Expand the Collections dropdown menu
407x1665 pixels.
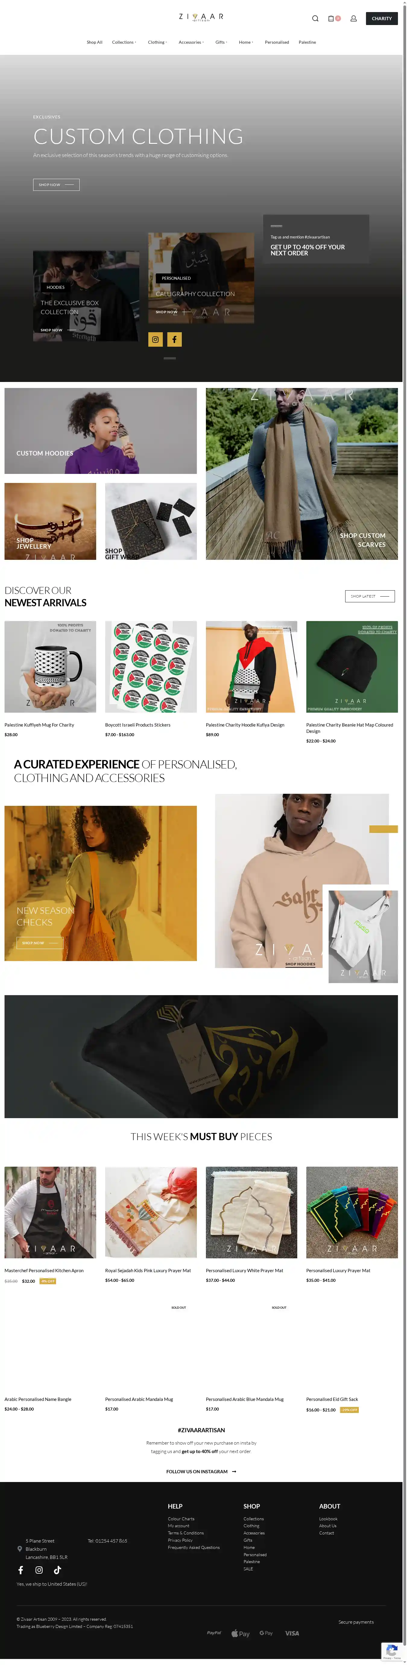pyautogui.click(x=124, y=42)
